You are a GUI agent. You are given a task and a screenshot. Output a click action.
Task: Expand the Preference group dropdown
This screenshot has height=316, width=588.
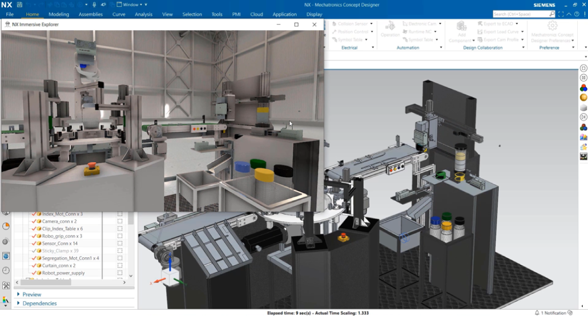[x=573, y=47]
